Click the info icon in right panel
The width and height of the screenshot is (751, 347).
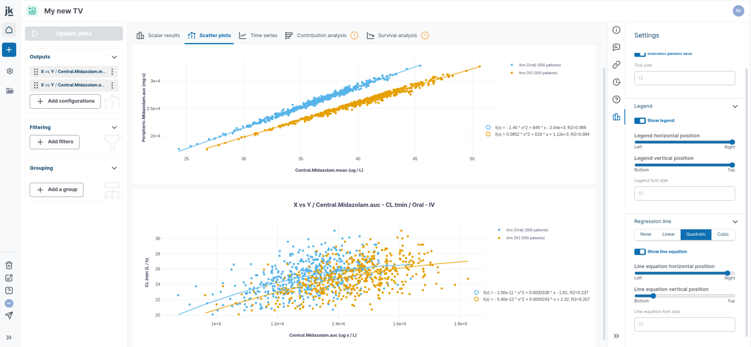point(617,30)
